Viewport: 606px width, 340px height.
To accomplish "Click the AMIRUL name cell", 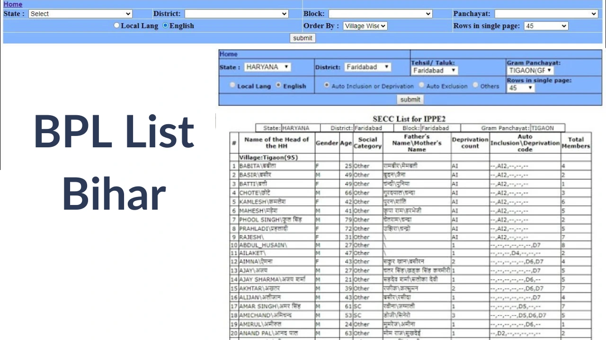I will [x=276, y=324].
